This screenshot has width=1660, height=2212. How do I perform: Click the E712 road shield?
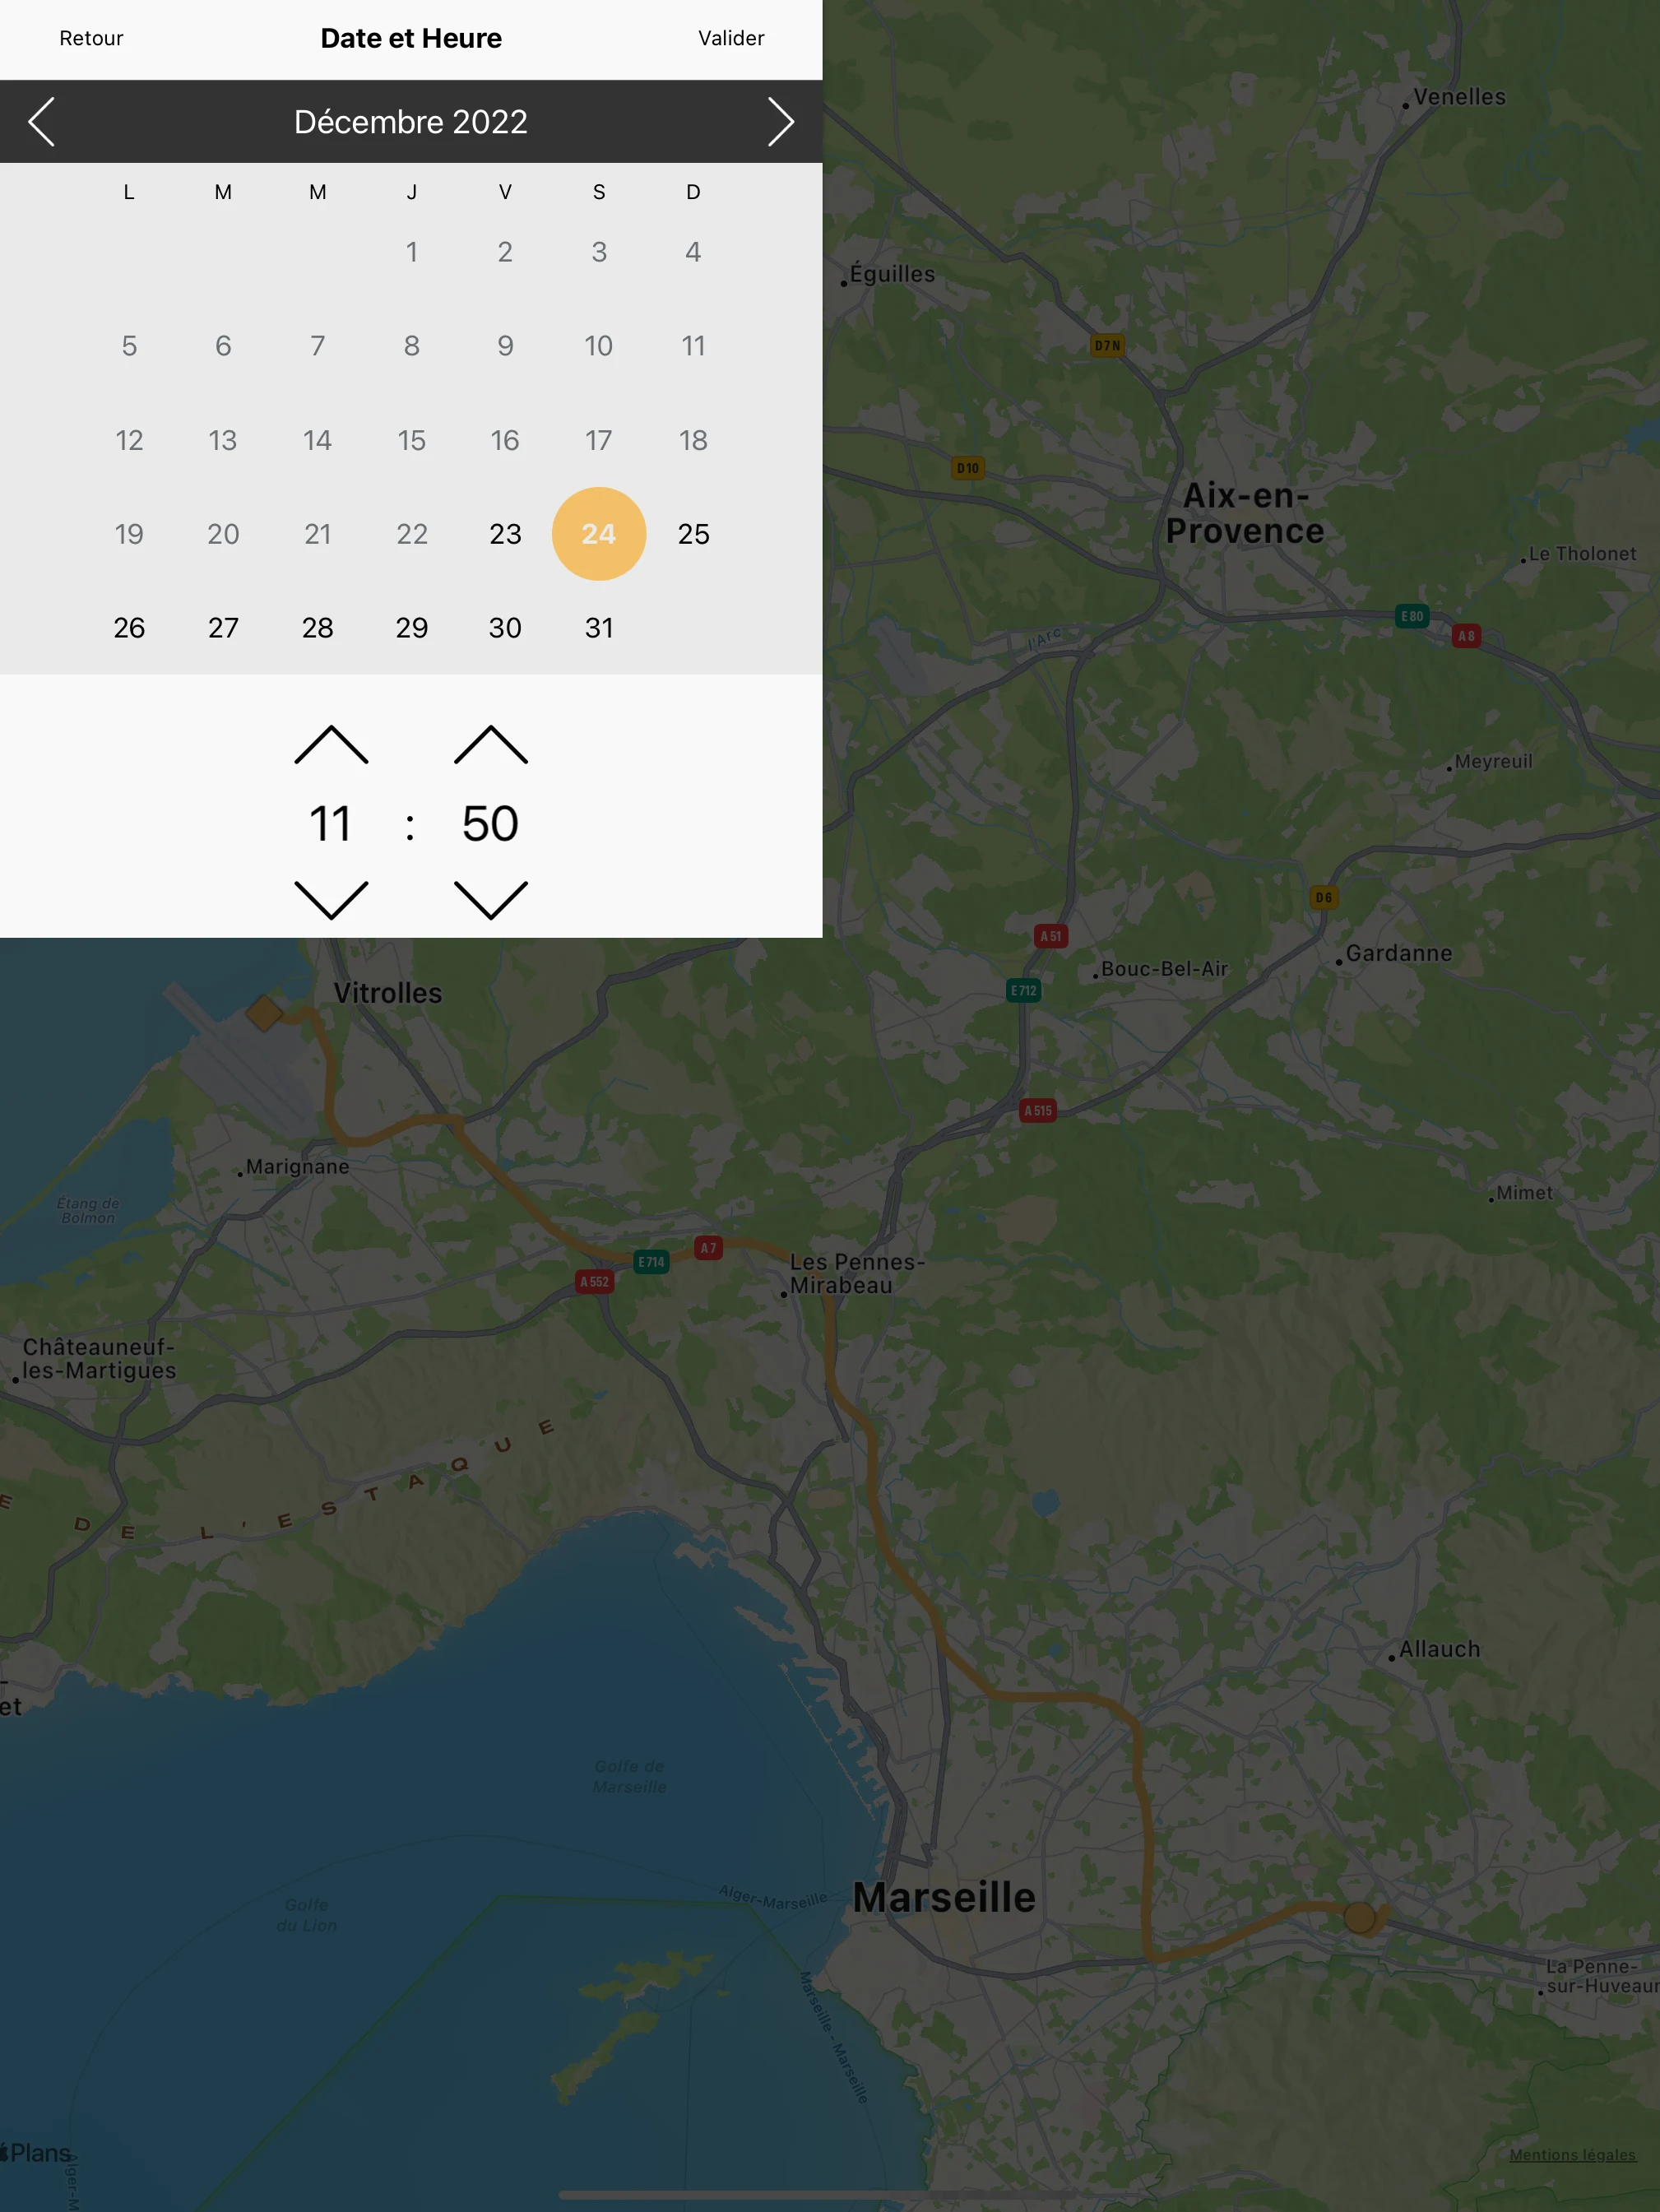coord(1023,990)
